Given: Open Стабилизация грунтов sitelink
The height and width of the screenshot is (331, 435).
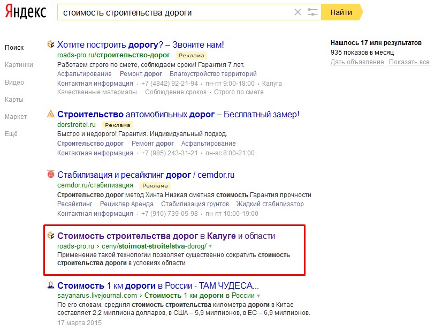Looking at the screenshot, I should pyautogui.click(x=195, y=204).
